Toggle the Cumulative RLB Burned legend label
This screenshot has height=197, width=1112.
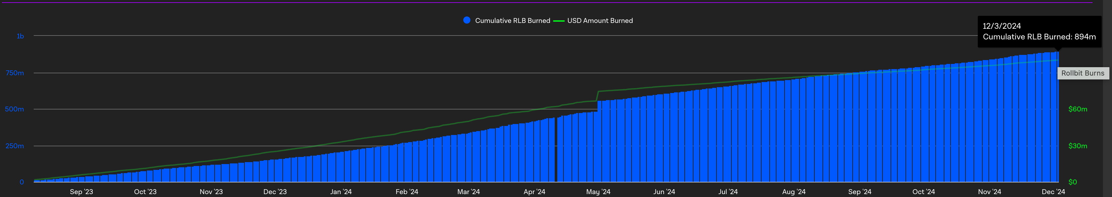click(x=513, y=21)
